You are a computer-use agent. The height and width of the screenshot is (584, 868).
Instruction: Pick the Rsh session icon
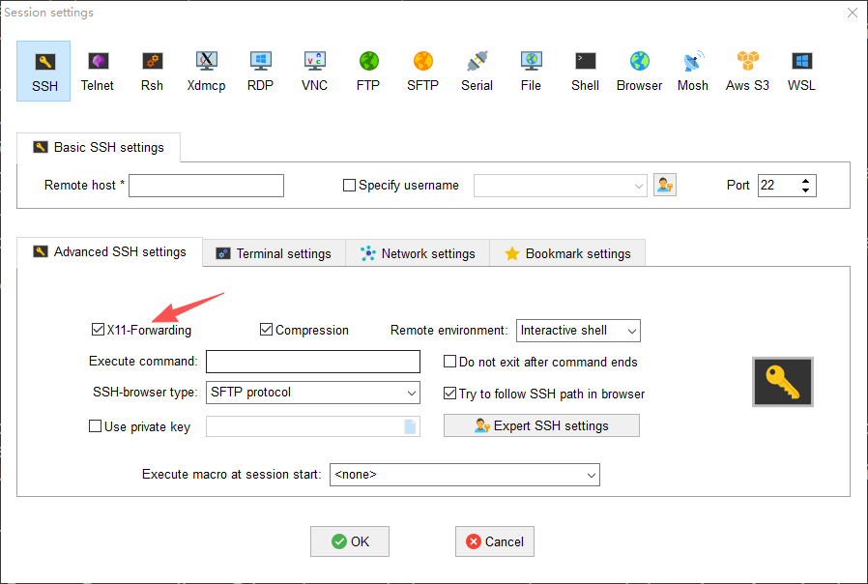(152, 71)
